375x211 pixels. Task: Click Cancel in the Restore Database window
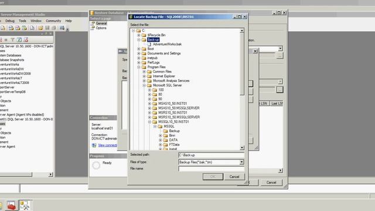click(x=271, y=182)
